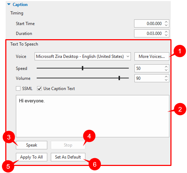The height and width of the screenshot is (173, 187).
Task: Open the More Voices dialog
Action: (152, 56)
